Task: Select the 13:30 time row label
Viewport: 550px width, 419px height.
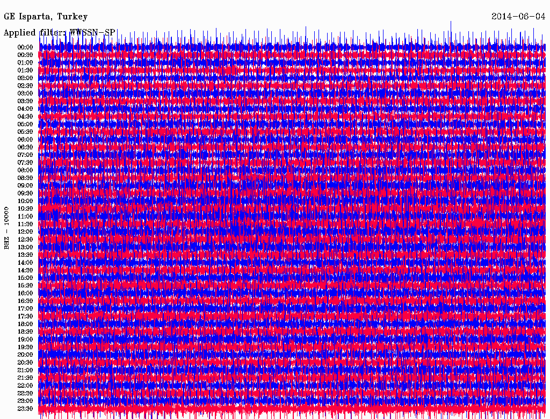Action: (25, 255)
